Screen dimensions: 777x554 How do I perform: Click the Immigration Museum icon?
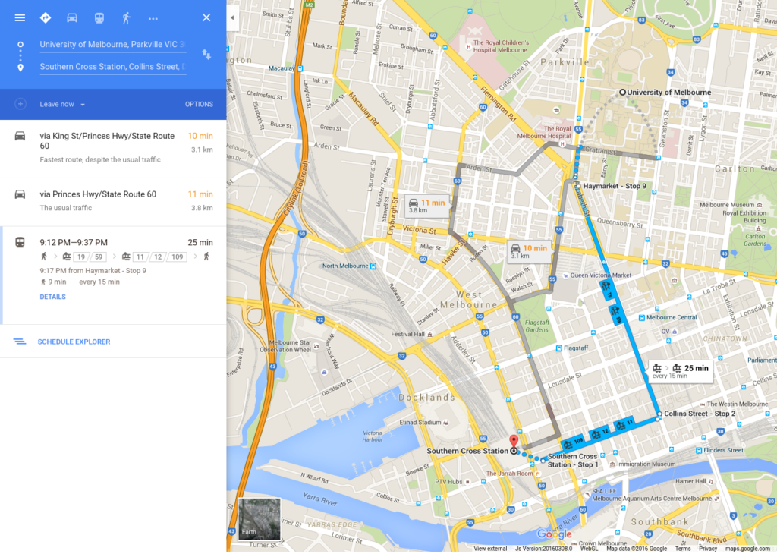pos(612,464)
